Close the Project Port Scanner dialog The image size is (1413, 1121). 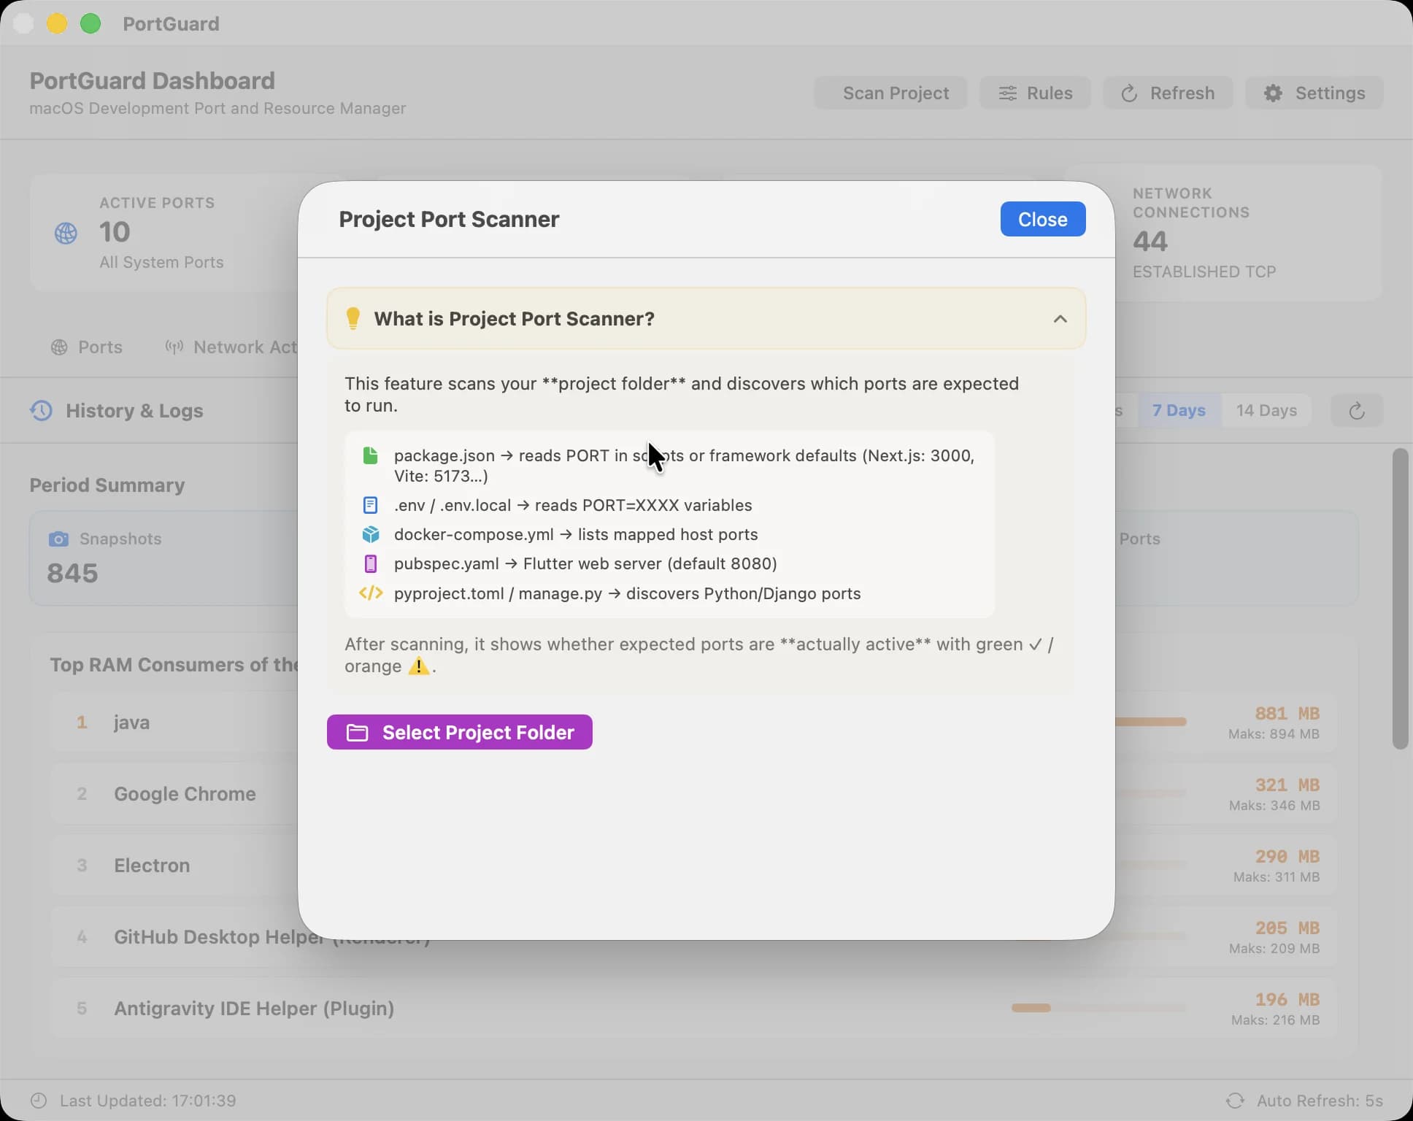point(1042,219)
